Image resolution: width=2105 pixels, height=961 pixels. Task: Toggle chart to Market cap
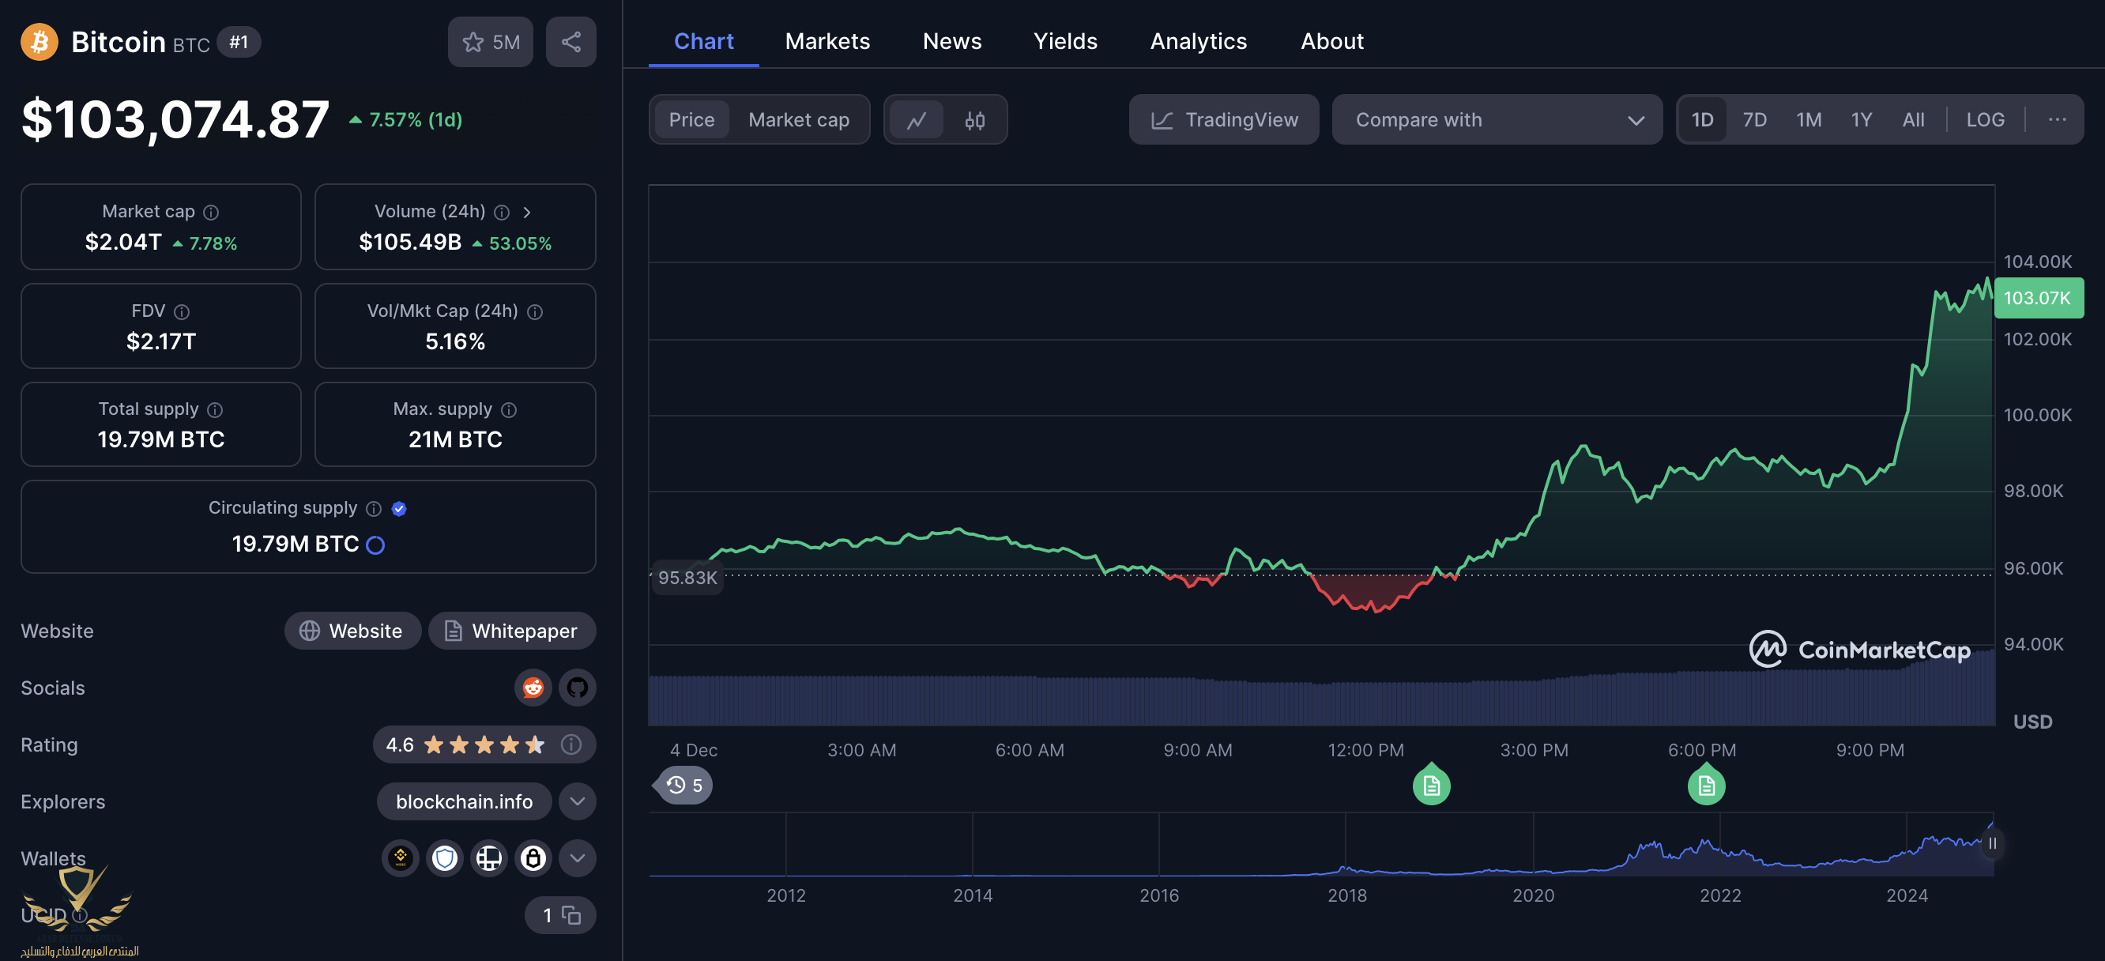point(798,120)
